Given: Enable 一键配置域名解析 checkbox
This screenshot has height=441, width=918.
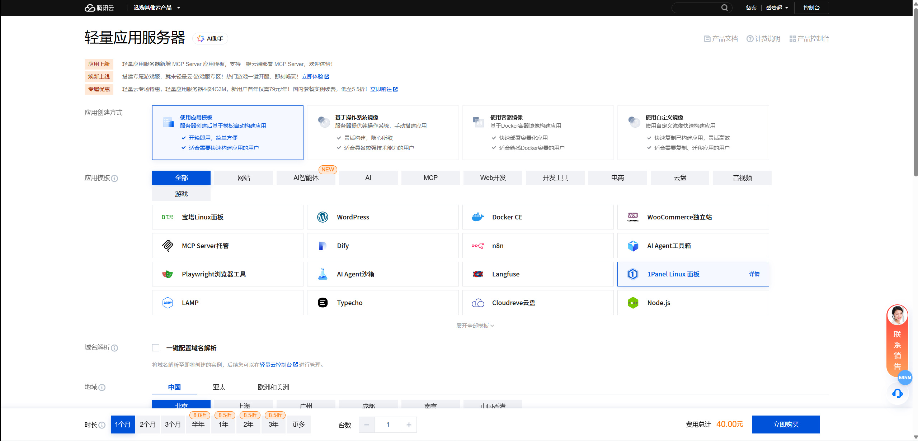Looking at the screenshot, I should pyautogui.click(x=156, y=348).
